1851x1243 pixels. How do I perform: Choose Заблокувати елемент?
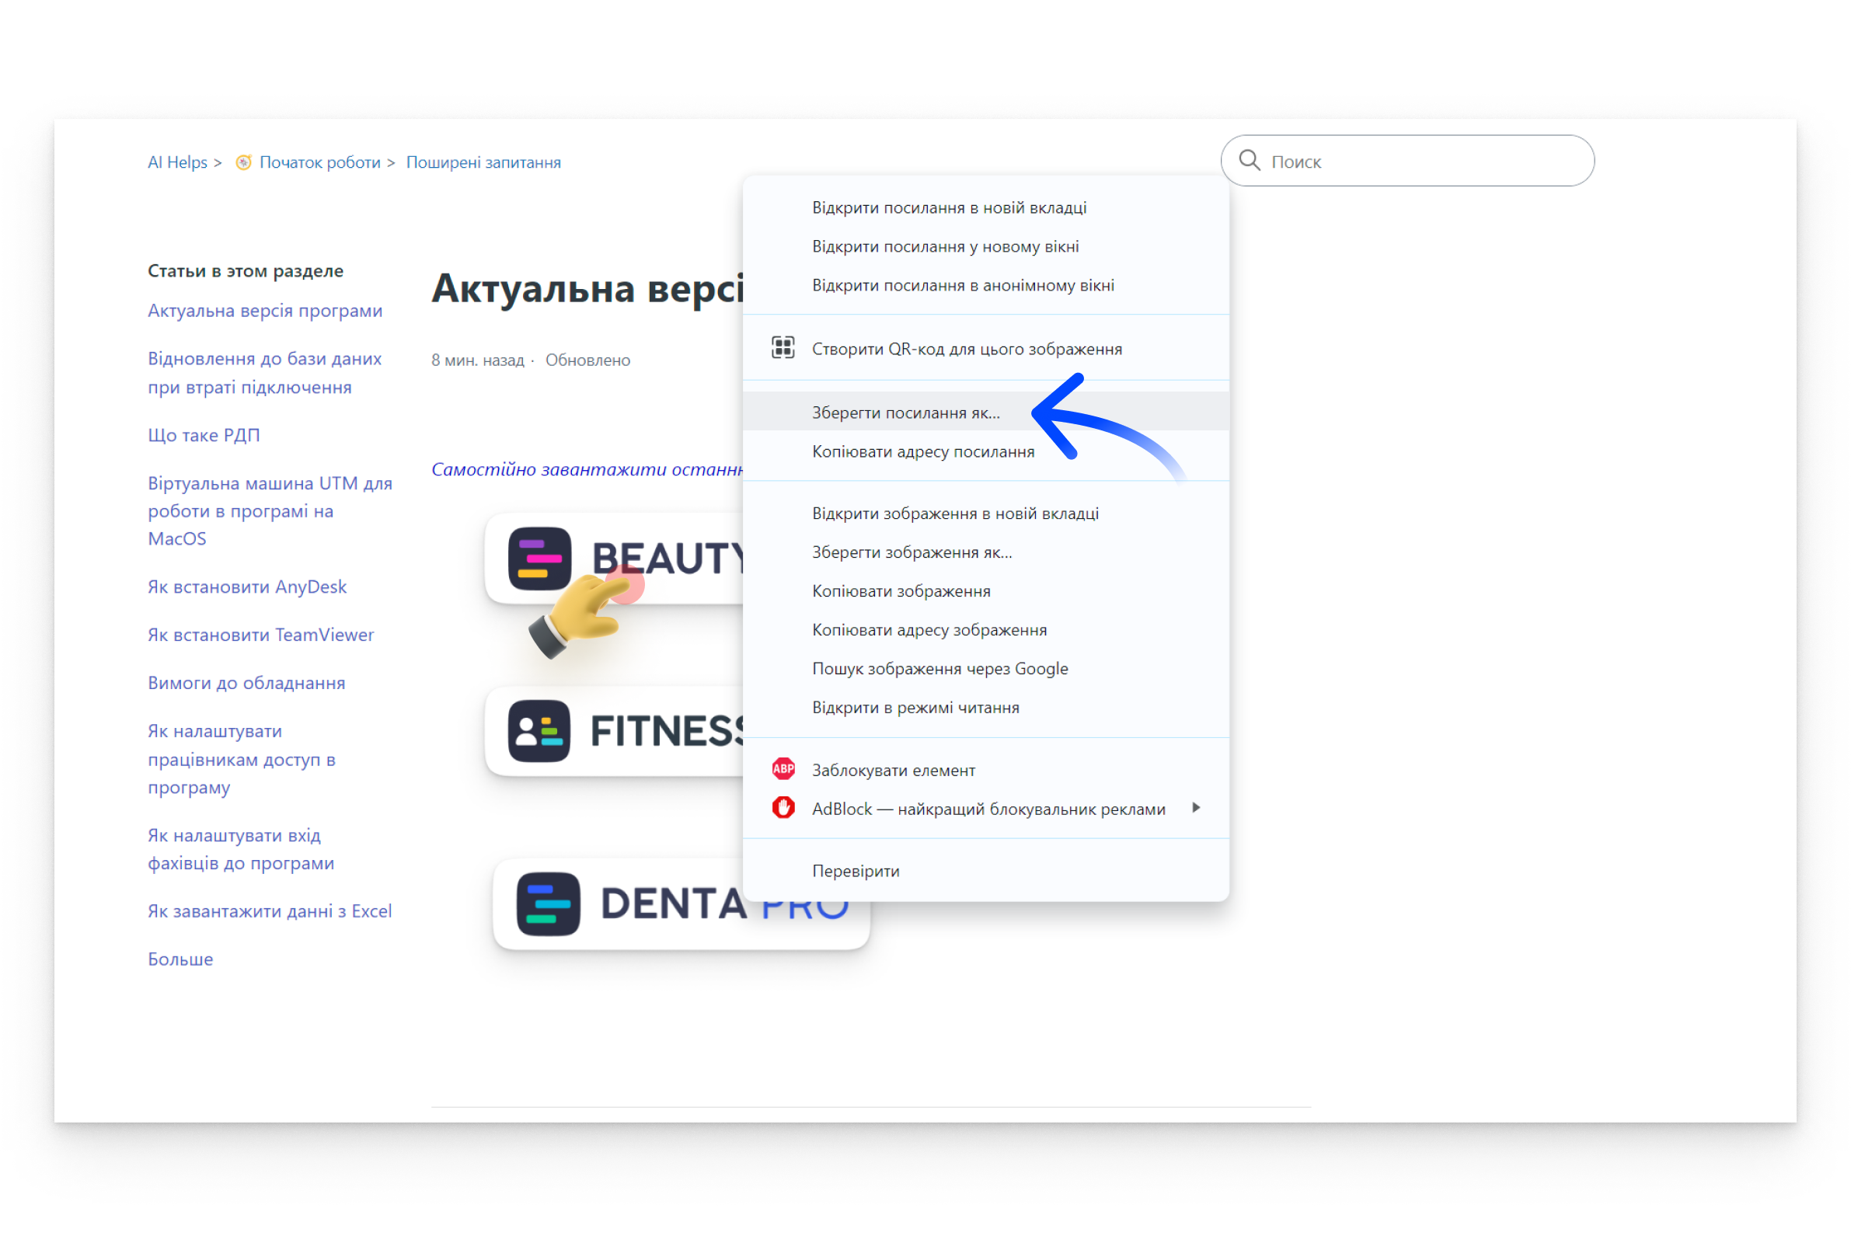tap(985, 770)
